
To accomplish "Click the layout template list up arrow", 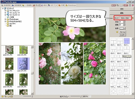I will 133,39.
